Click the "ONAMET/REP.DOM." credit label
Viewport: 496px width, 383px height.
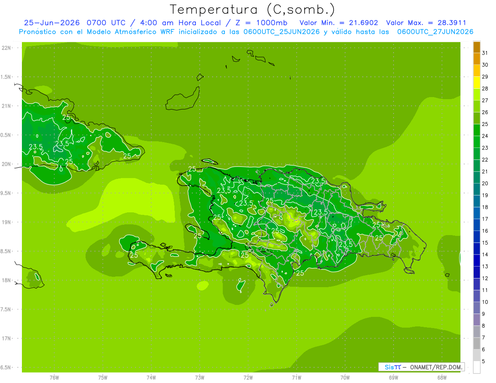437,367
